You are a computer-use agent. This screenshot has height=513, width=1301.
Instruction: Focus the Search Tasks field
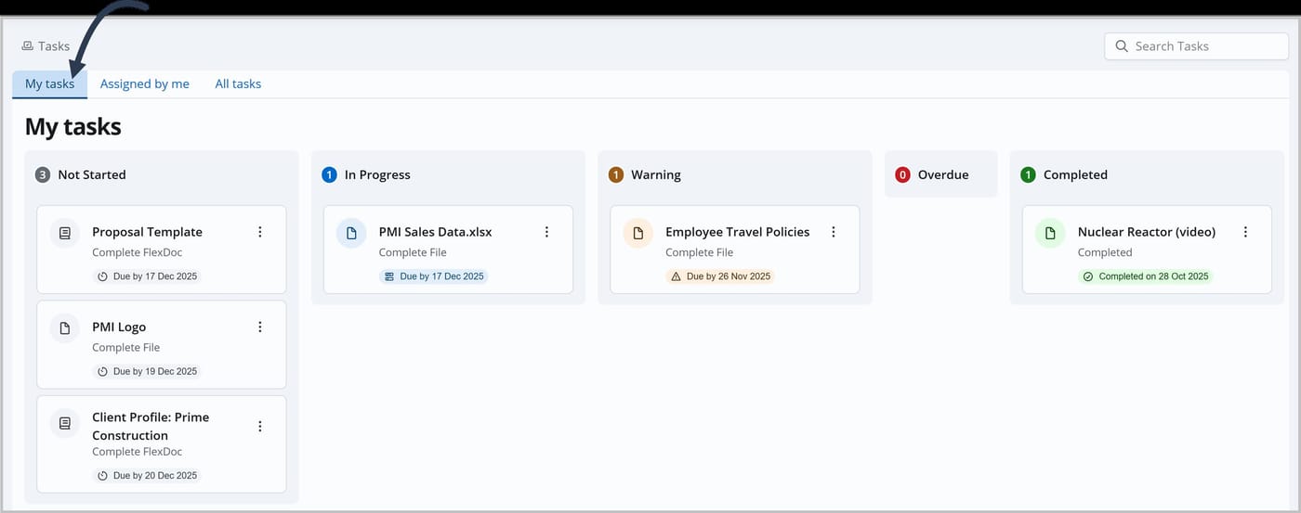(1197, 46)
